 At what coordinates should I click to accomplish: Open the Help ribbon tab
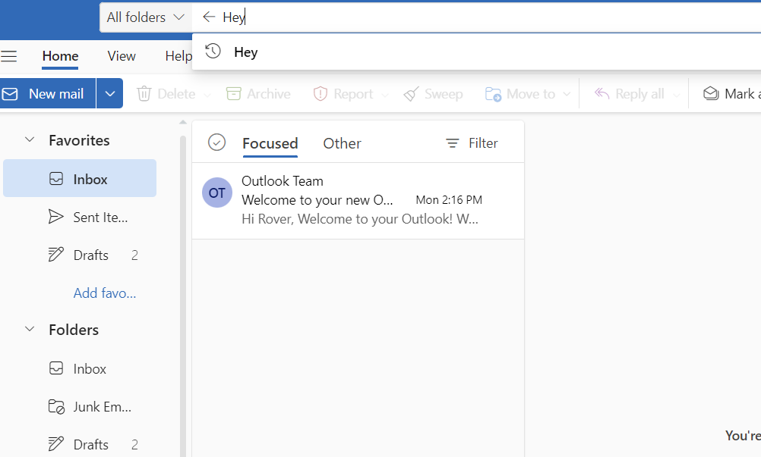coord(178,56)
